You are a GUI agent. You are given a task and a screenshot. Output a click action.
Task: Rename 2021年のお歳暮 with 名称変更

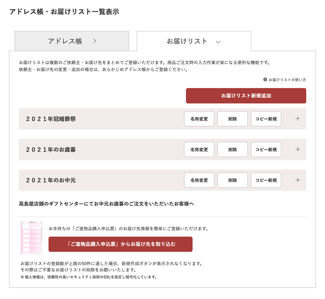point(199,149)
